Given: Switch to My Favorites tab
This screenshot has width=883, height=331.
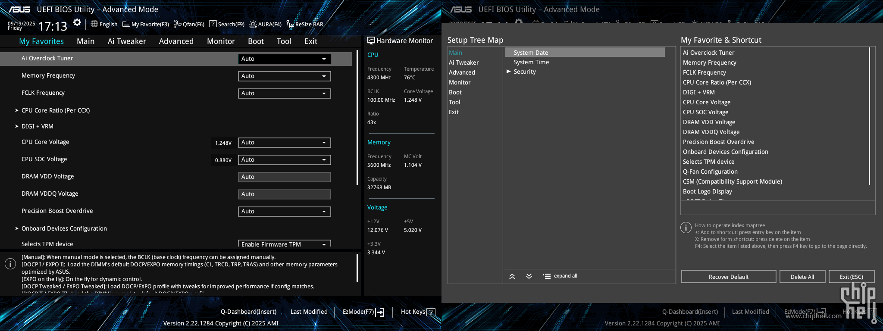Looking at the screenshot, I should pos(41,41).
